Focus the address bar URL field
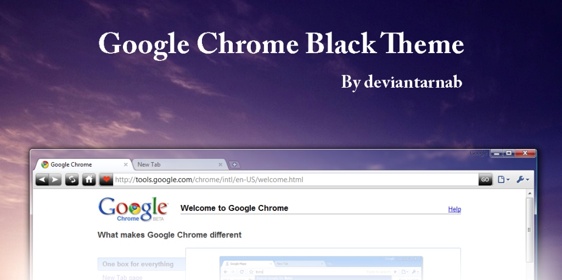This screenshot has width=562, height=280. [296, 179]
